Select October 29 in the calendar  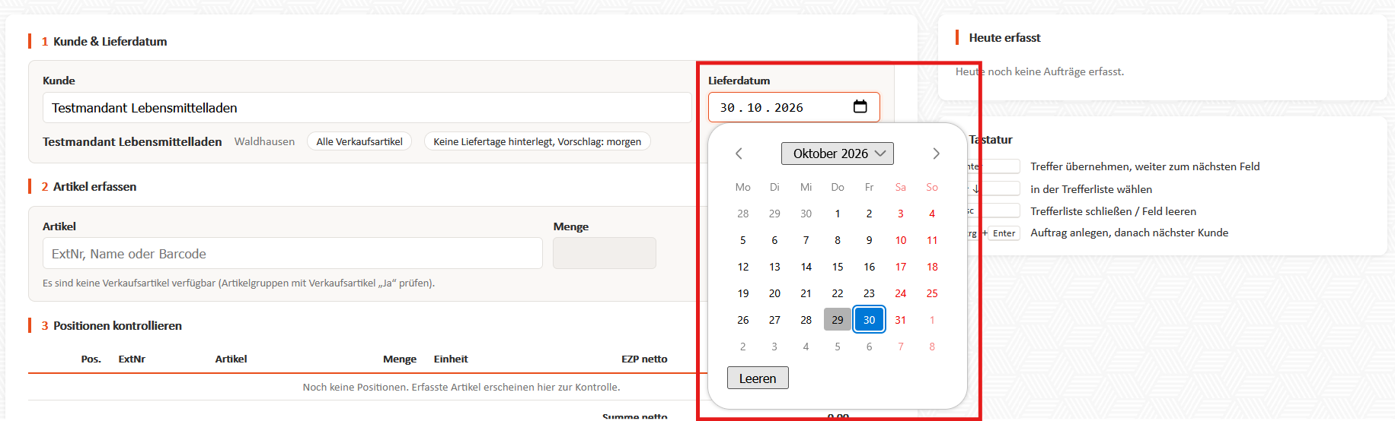pyautogui.click(x=838, y=320)
